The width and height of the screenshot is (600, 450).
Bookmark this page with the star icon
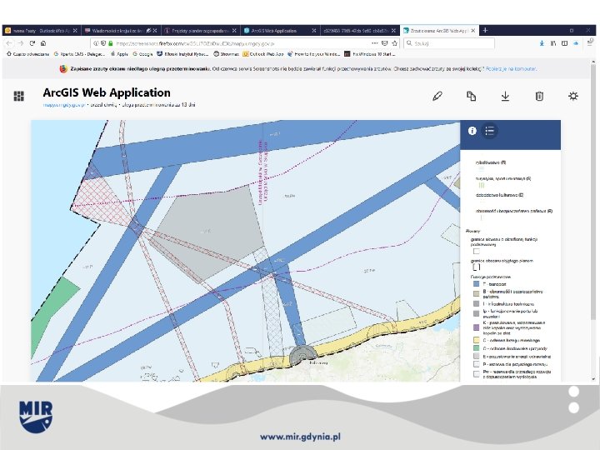(395, 43)
